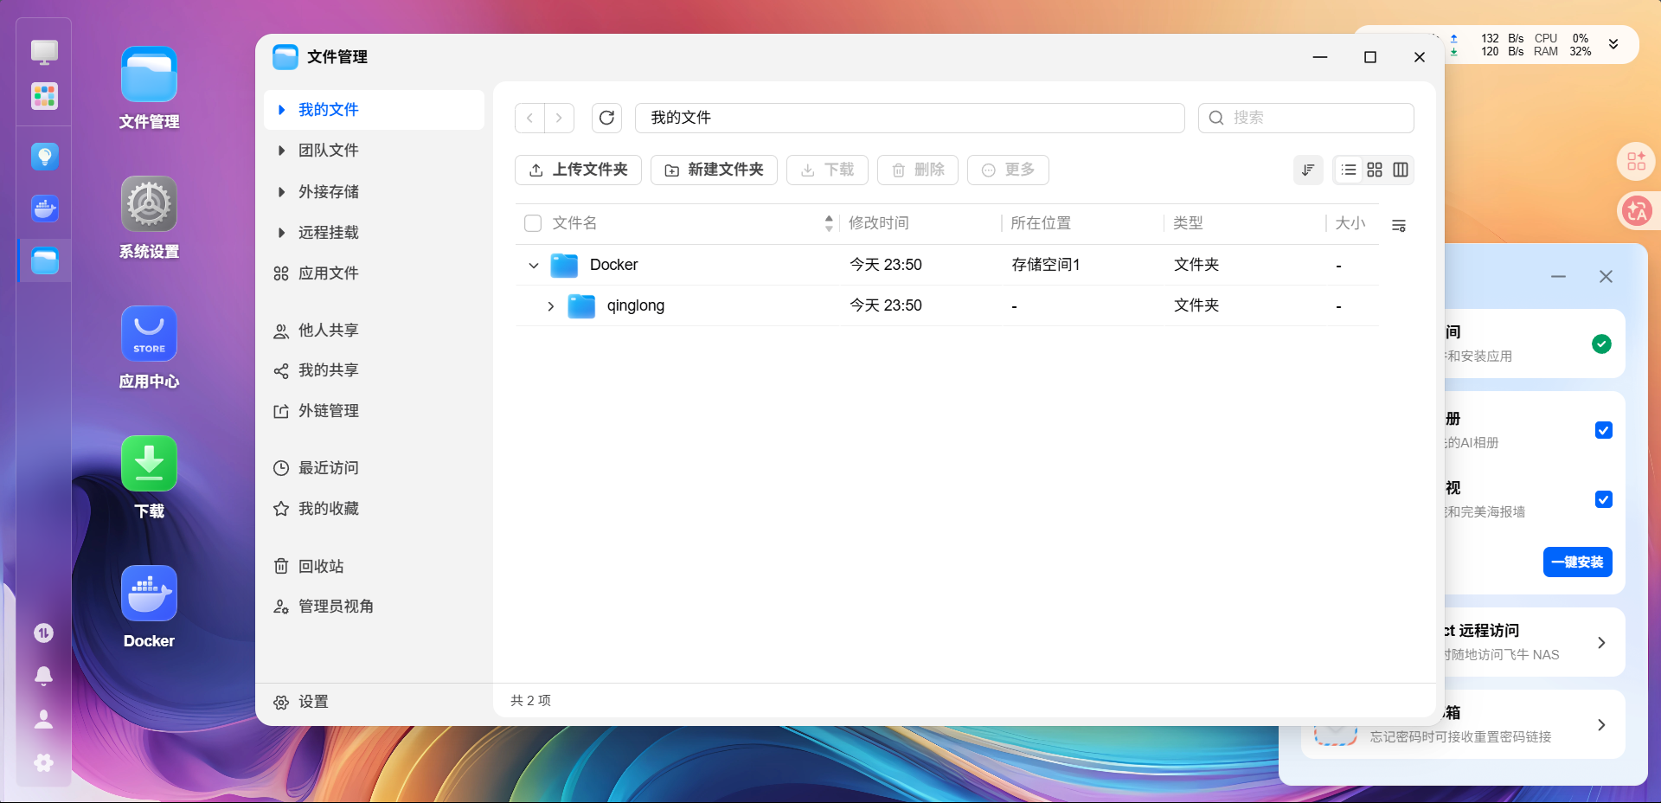Screen dimensions: 1661x803
Task: Switch to list view layout
Action: point(1349,170)
